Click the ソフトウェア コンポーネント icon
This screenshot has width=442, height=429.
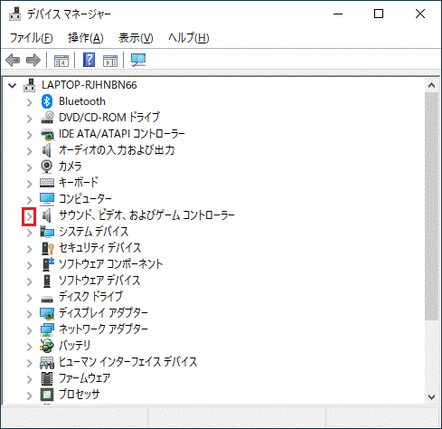(x=48, y=264)
